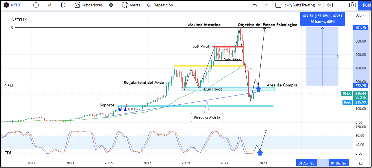Create an alert with the Alerta button
Viewport: 372px width, 168px height.
[131, 5]
